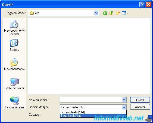153x123 pixels.
Task: Open Mes documents folder shortcut
Action: pos(14,64)
